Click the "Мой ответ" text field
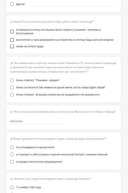128x193 pixels. (37, 121)
